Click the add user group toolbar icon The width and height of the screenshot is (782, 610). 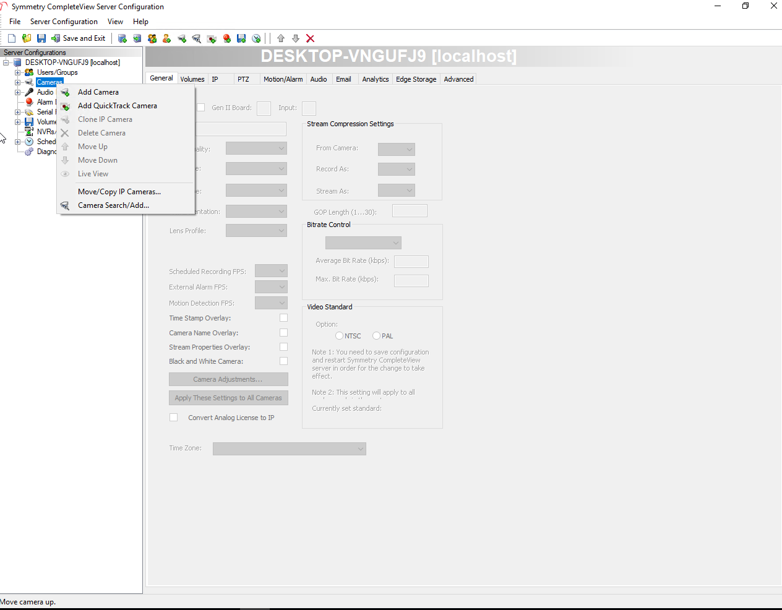[152, 38]
